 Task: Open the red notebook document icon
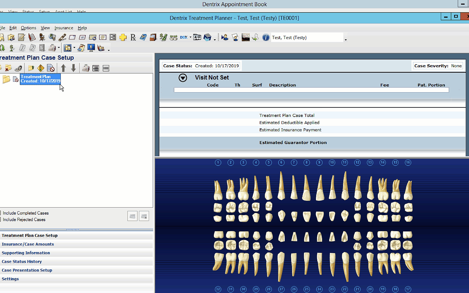[32, 37]
